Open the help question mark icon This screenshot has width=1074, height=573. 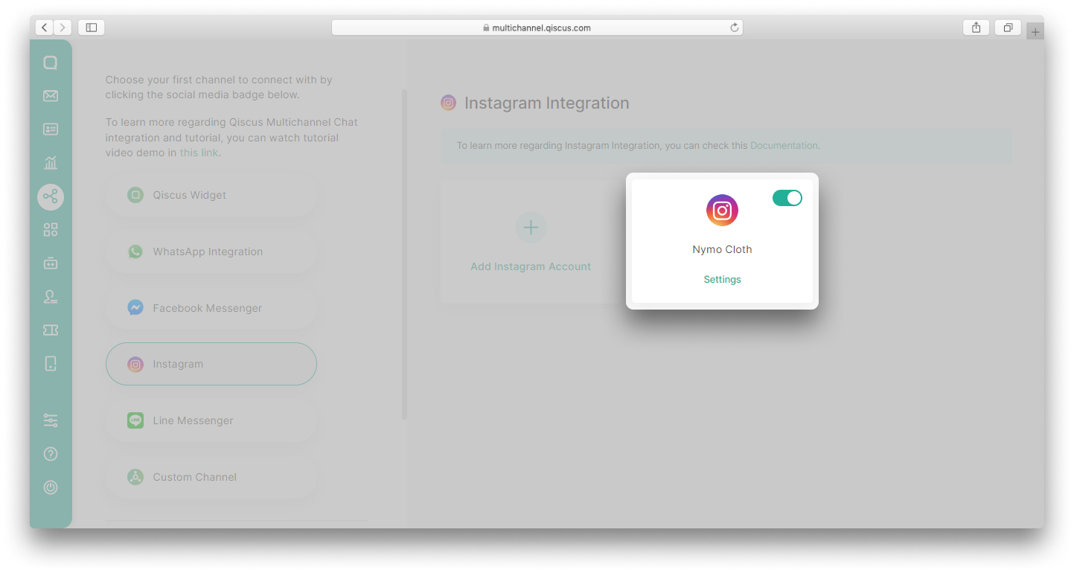coord(51,454)
